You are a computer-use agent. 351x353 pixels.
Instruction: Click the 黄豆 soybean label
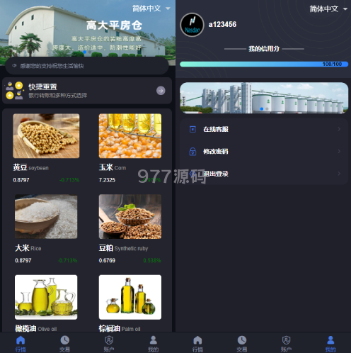[x=30, y=167]
